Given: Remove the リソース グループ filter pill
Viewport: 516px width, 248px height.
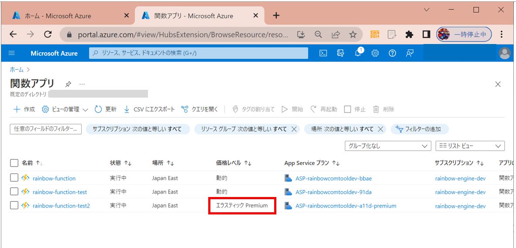Looking at the screenshot, I should 294,129.
